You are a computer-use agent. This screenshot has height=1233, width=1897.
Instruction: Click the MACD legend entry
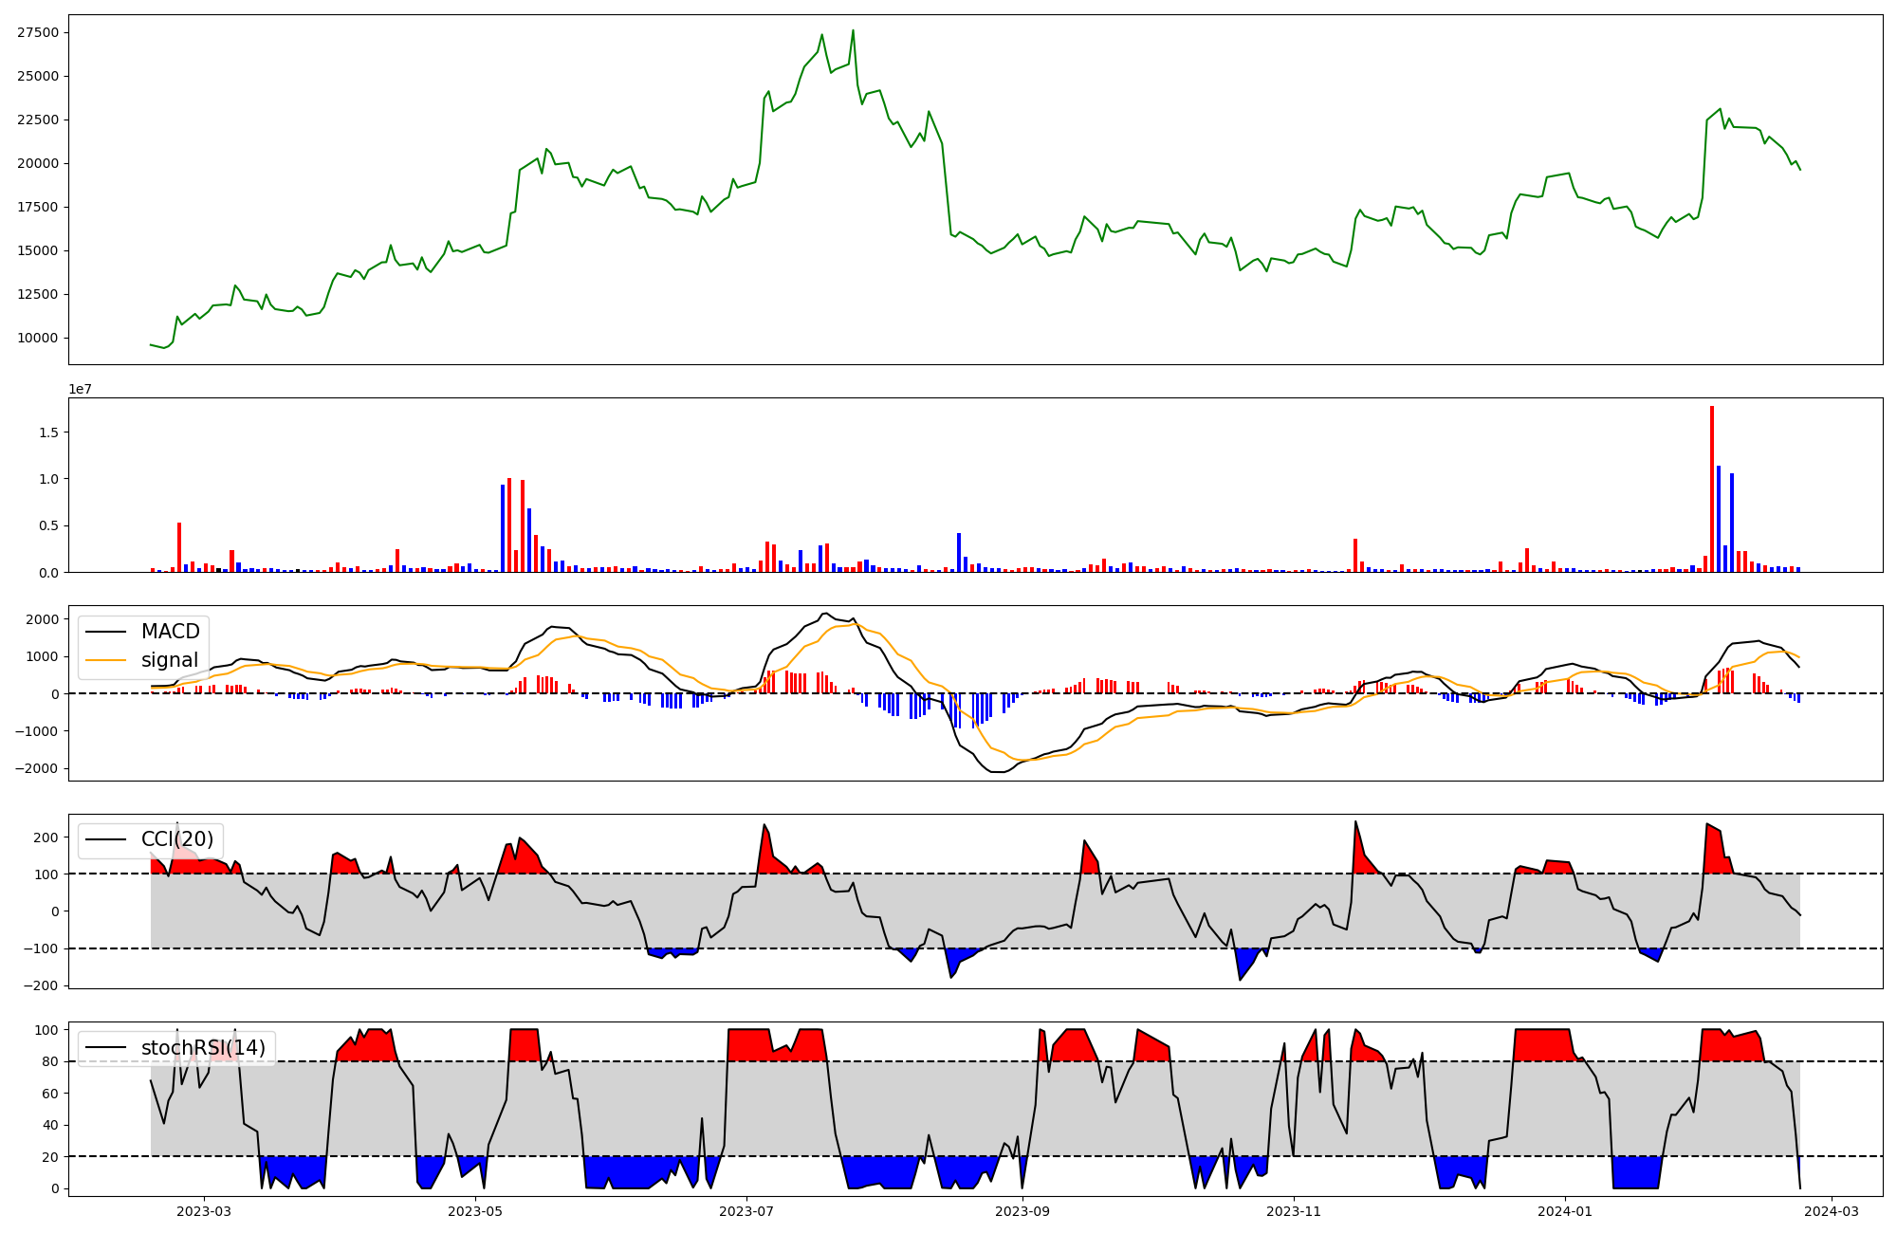click(170, 632)
